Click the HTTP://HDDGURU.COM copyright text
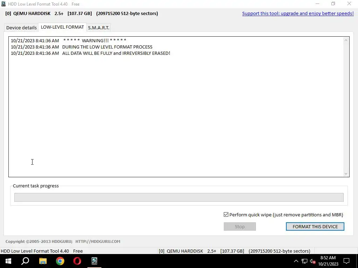The height and width of the screenshot is (268, 358). 98,241
